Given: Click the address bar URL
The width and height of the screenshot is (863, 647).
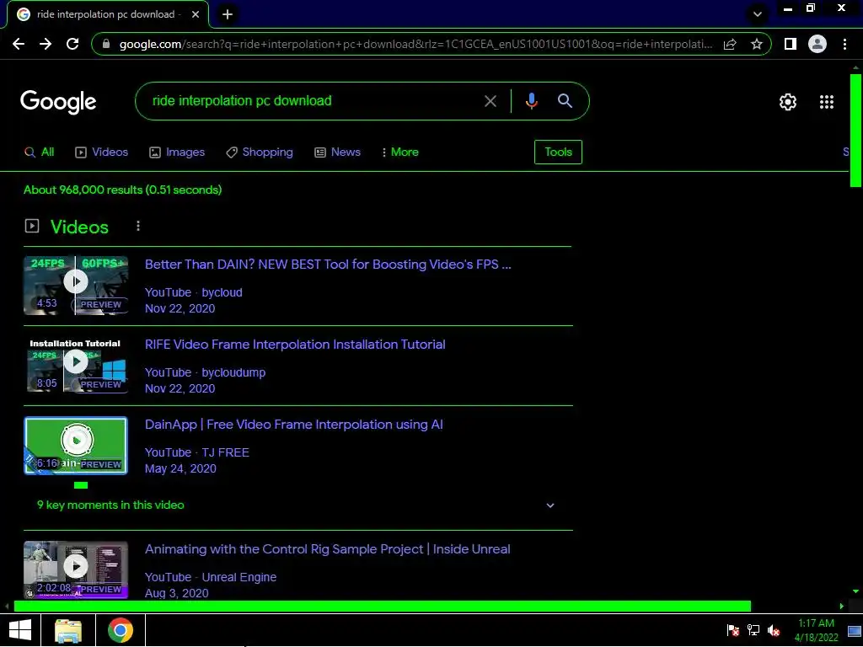Looking at the screenshot, I should [x=415, y=44].
